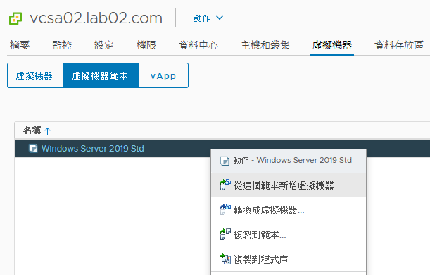Viewport: 430px width, 275px height.
Task: Choose 複製到程式庫... menu item
Action: [x=289, y=259]
